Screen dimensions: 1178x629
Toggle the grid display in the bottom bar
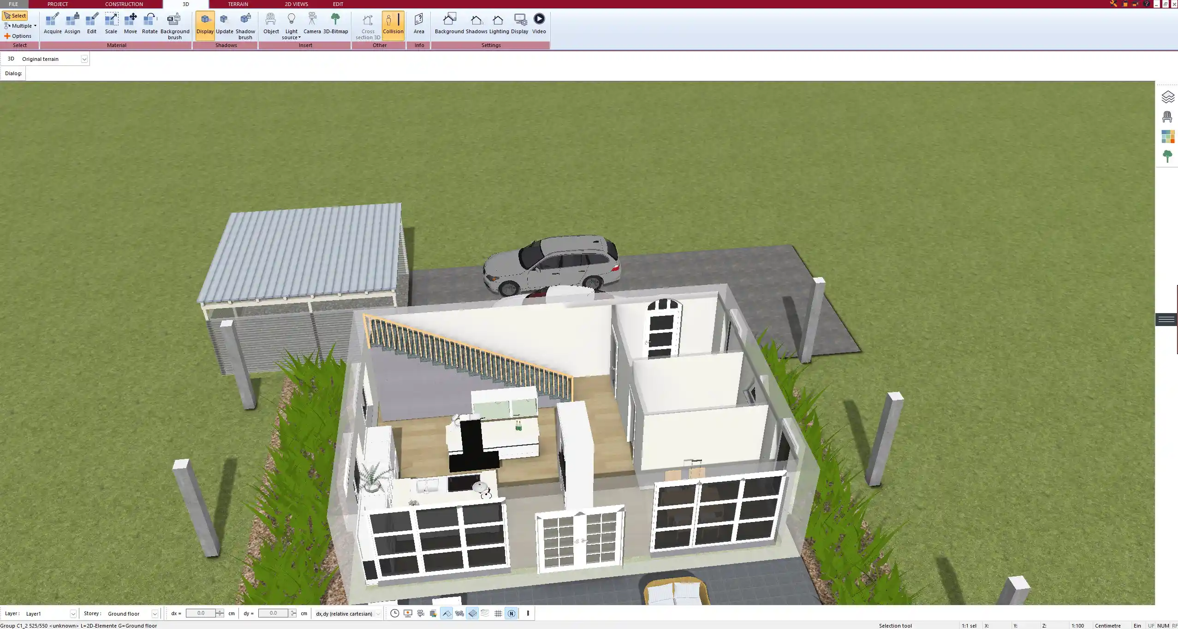(x=498, y=613)
